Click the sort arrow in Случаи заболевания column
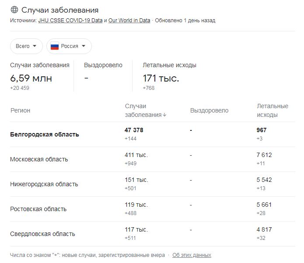304x263 pixels. 164,115
